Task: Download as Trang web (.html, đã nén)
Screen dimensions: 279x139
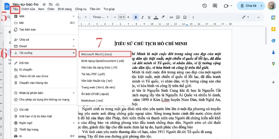Action: coord(105,87)
